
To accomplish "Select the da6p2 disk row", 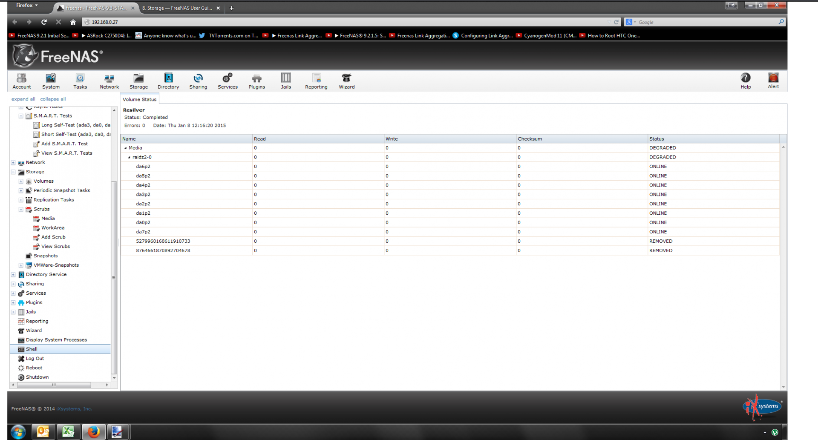I will click(450, 167).
